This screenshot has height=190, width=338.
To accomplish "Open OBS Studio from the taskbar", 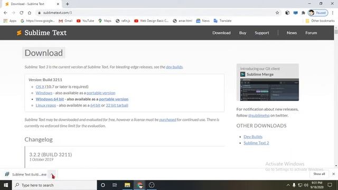I will [152, 185].
